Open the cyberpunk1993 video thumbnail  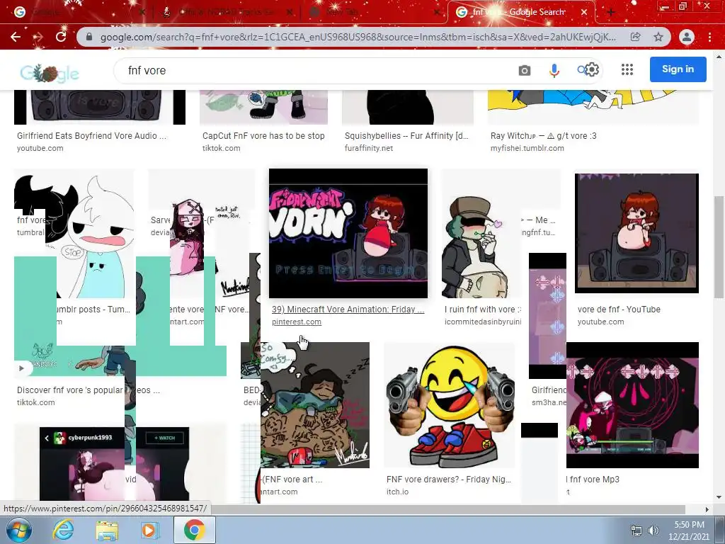[114, 464]
